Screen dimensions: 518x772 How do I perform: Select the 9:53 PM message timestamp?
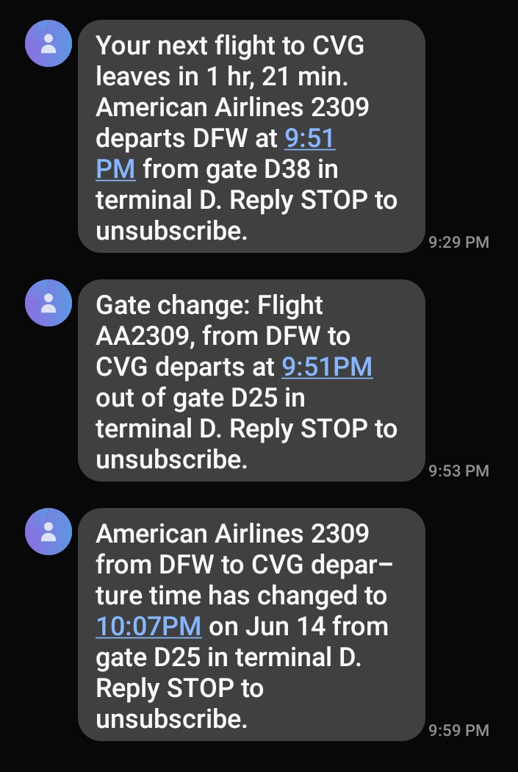click(x=458, y=471)
